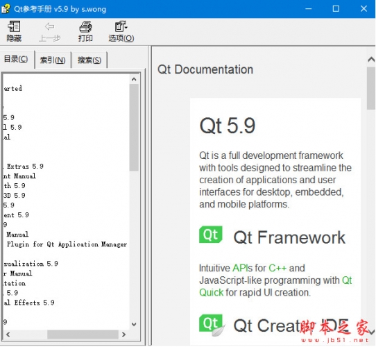
Task: Click the help icon in title bar
Action: tap(6, 9)
